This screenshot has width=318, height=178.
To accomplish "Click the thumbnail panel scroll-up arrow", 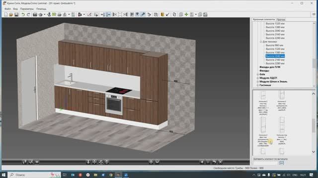I will pyautogui.click(x=314, y=93).
